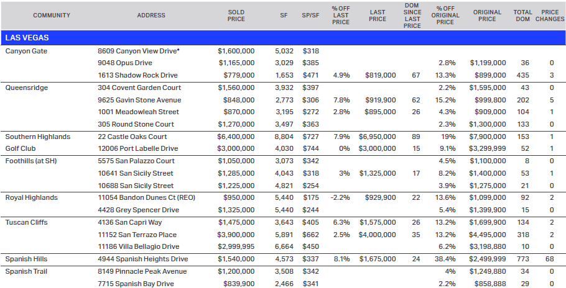The width and height of the screenshot is (566, 288).
Task: Click the 22 Castle Oaks Court address
Action: [x=132, y=137]
